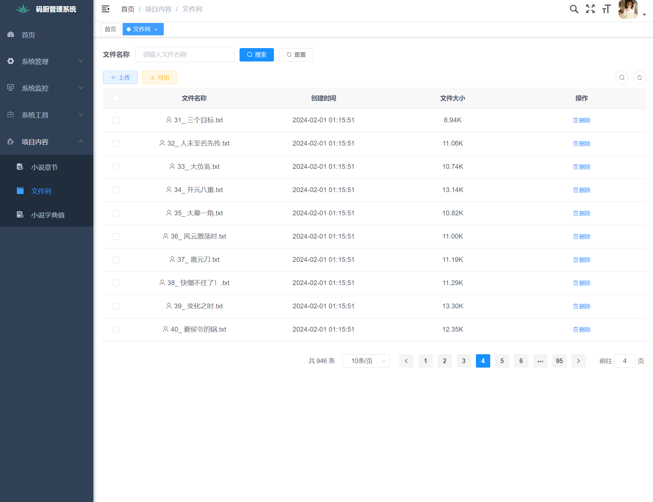
Task: Collapse the 项目内容 menu chevron
Action: pyautogui.click(x=81, y=141)
